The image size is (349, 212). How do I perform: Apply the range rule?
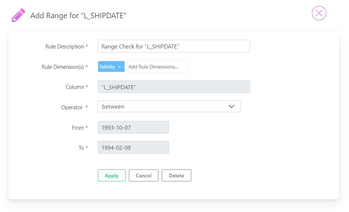tap(111, 175)
